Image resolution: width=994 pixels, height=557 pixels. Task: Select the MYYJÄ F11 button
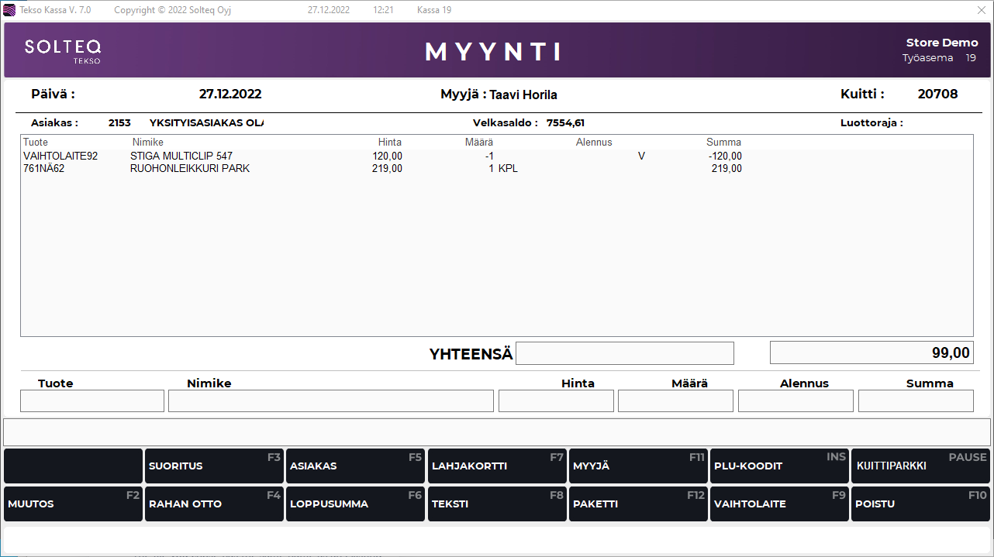pyautogui.click(x=637, y=466)
